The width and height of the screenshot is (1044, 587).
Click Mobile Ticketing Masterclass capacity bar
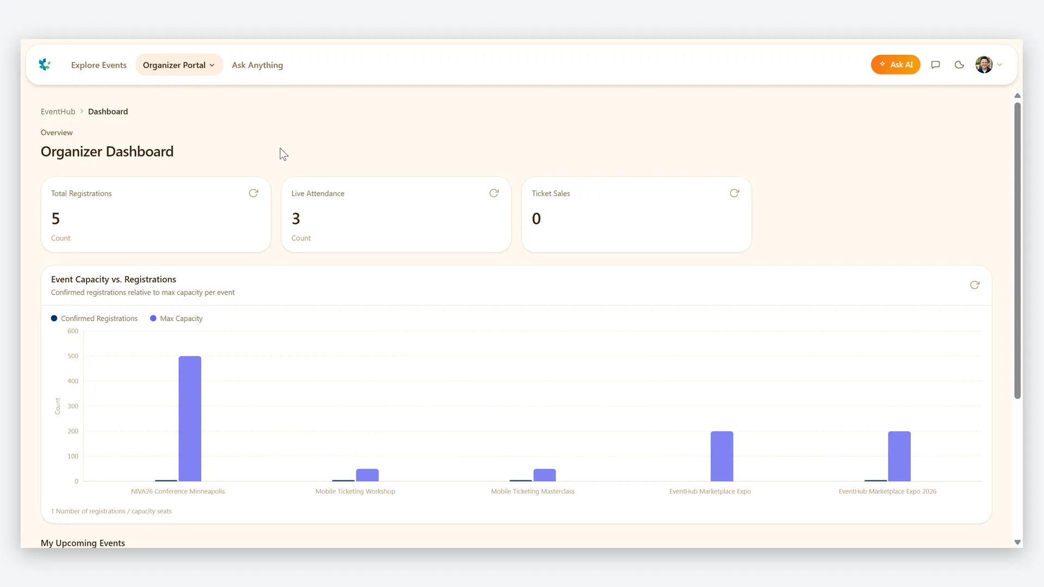[544, 475]
